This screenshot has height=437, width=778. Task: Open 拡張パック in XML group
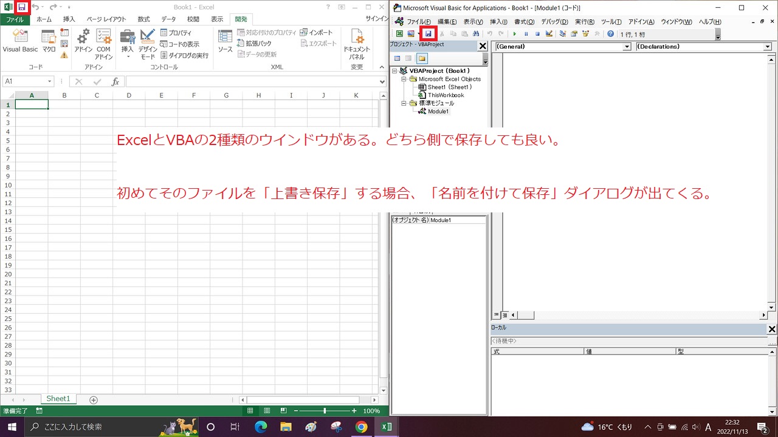(x=255, y=44)
